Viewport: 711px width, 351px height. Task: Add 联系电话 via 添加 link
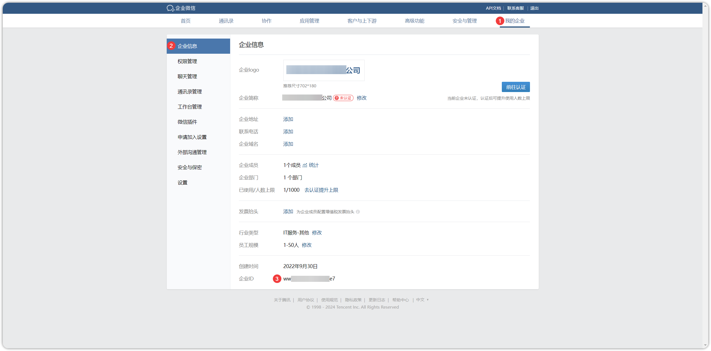(288, 132)
